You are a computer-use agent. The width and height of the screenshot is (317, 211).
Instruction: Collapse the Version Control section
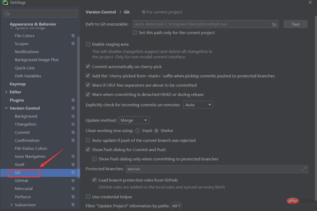click(x=6, y=108)
